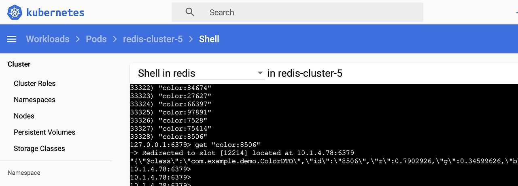Image resolution: width=518 pixels, height=186 pixels.
Task: Click the Cluster section heading
Action: (19, 64)
